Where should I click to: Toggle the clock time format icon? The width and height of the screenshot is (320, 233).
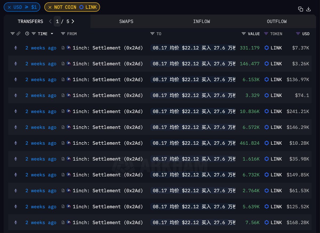(x=27, y=34)
